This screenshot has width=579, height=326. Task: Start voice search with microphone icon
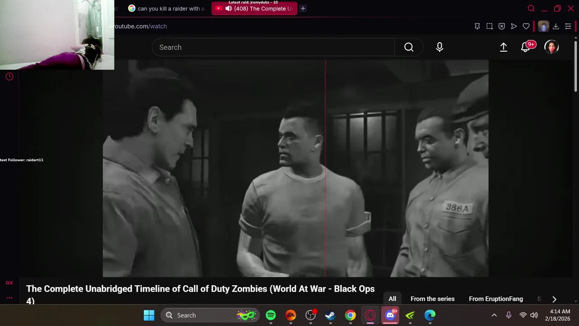440,47
